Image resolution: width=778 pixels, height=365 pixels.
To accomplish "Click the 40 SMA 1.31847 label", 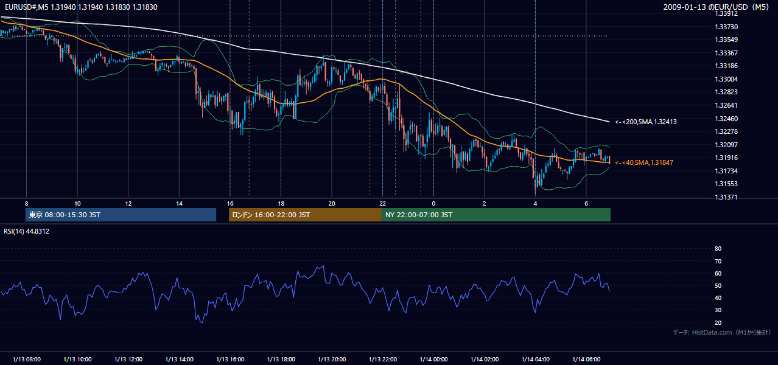I will pos(644,163).
